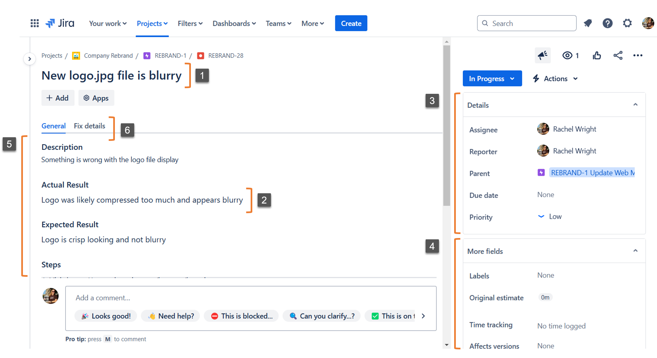Viewport: 657px width, 358px height.
Task: Select the General tab
Action: [53, 126]
